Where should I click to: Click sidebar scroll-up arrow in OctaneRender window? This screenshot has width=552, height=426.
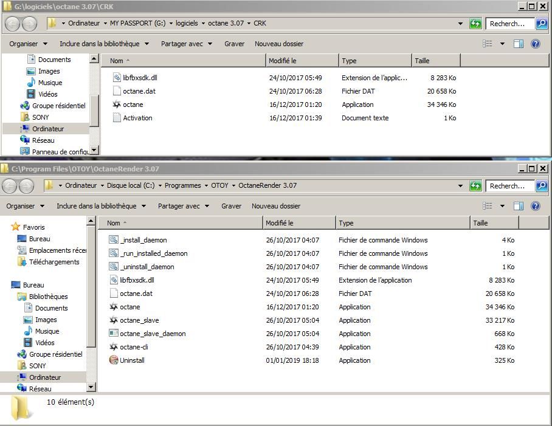[91, 221]
